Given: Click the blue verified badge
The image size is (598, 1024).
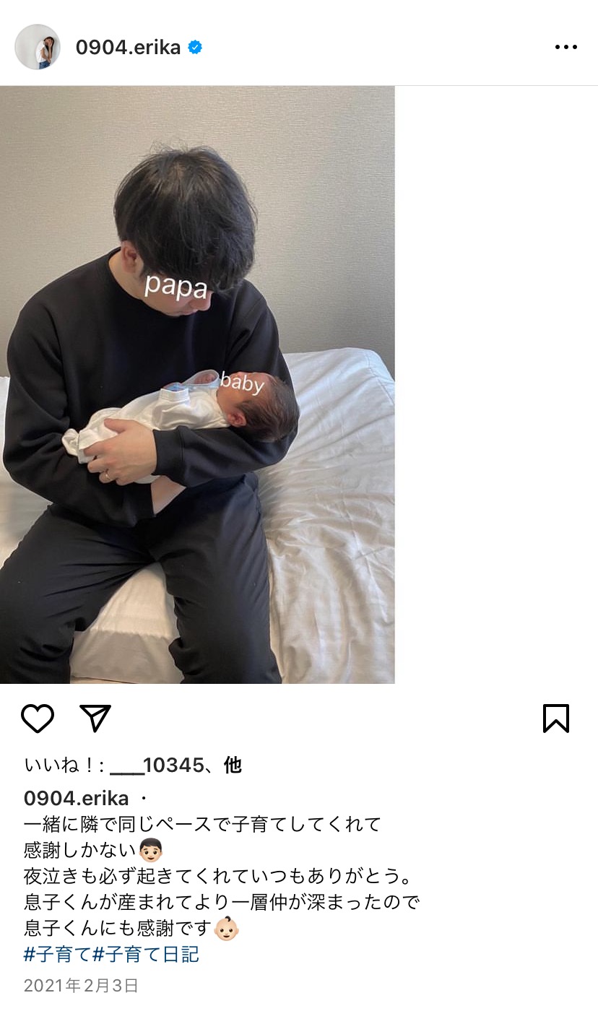Looking at the screenshot, I should [195, 48].
